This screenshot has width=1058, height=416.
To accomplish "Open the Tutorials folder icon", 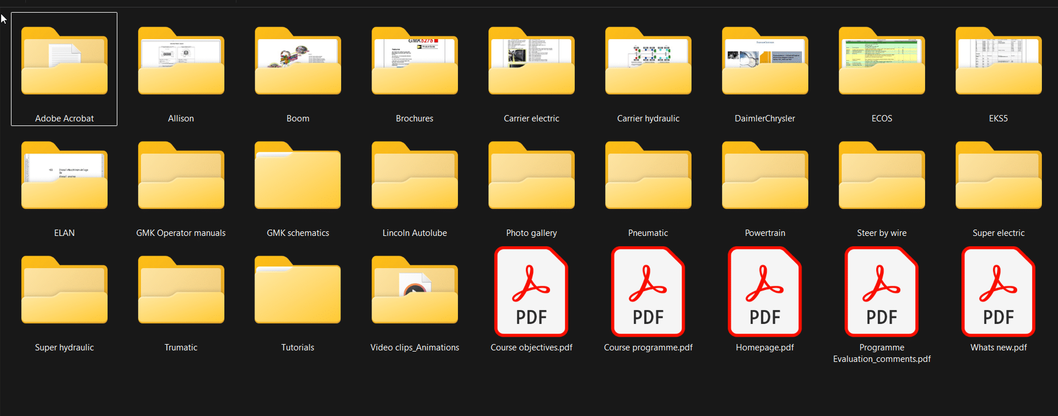I will point(298,289).
